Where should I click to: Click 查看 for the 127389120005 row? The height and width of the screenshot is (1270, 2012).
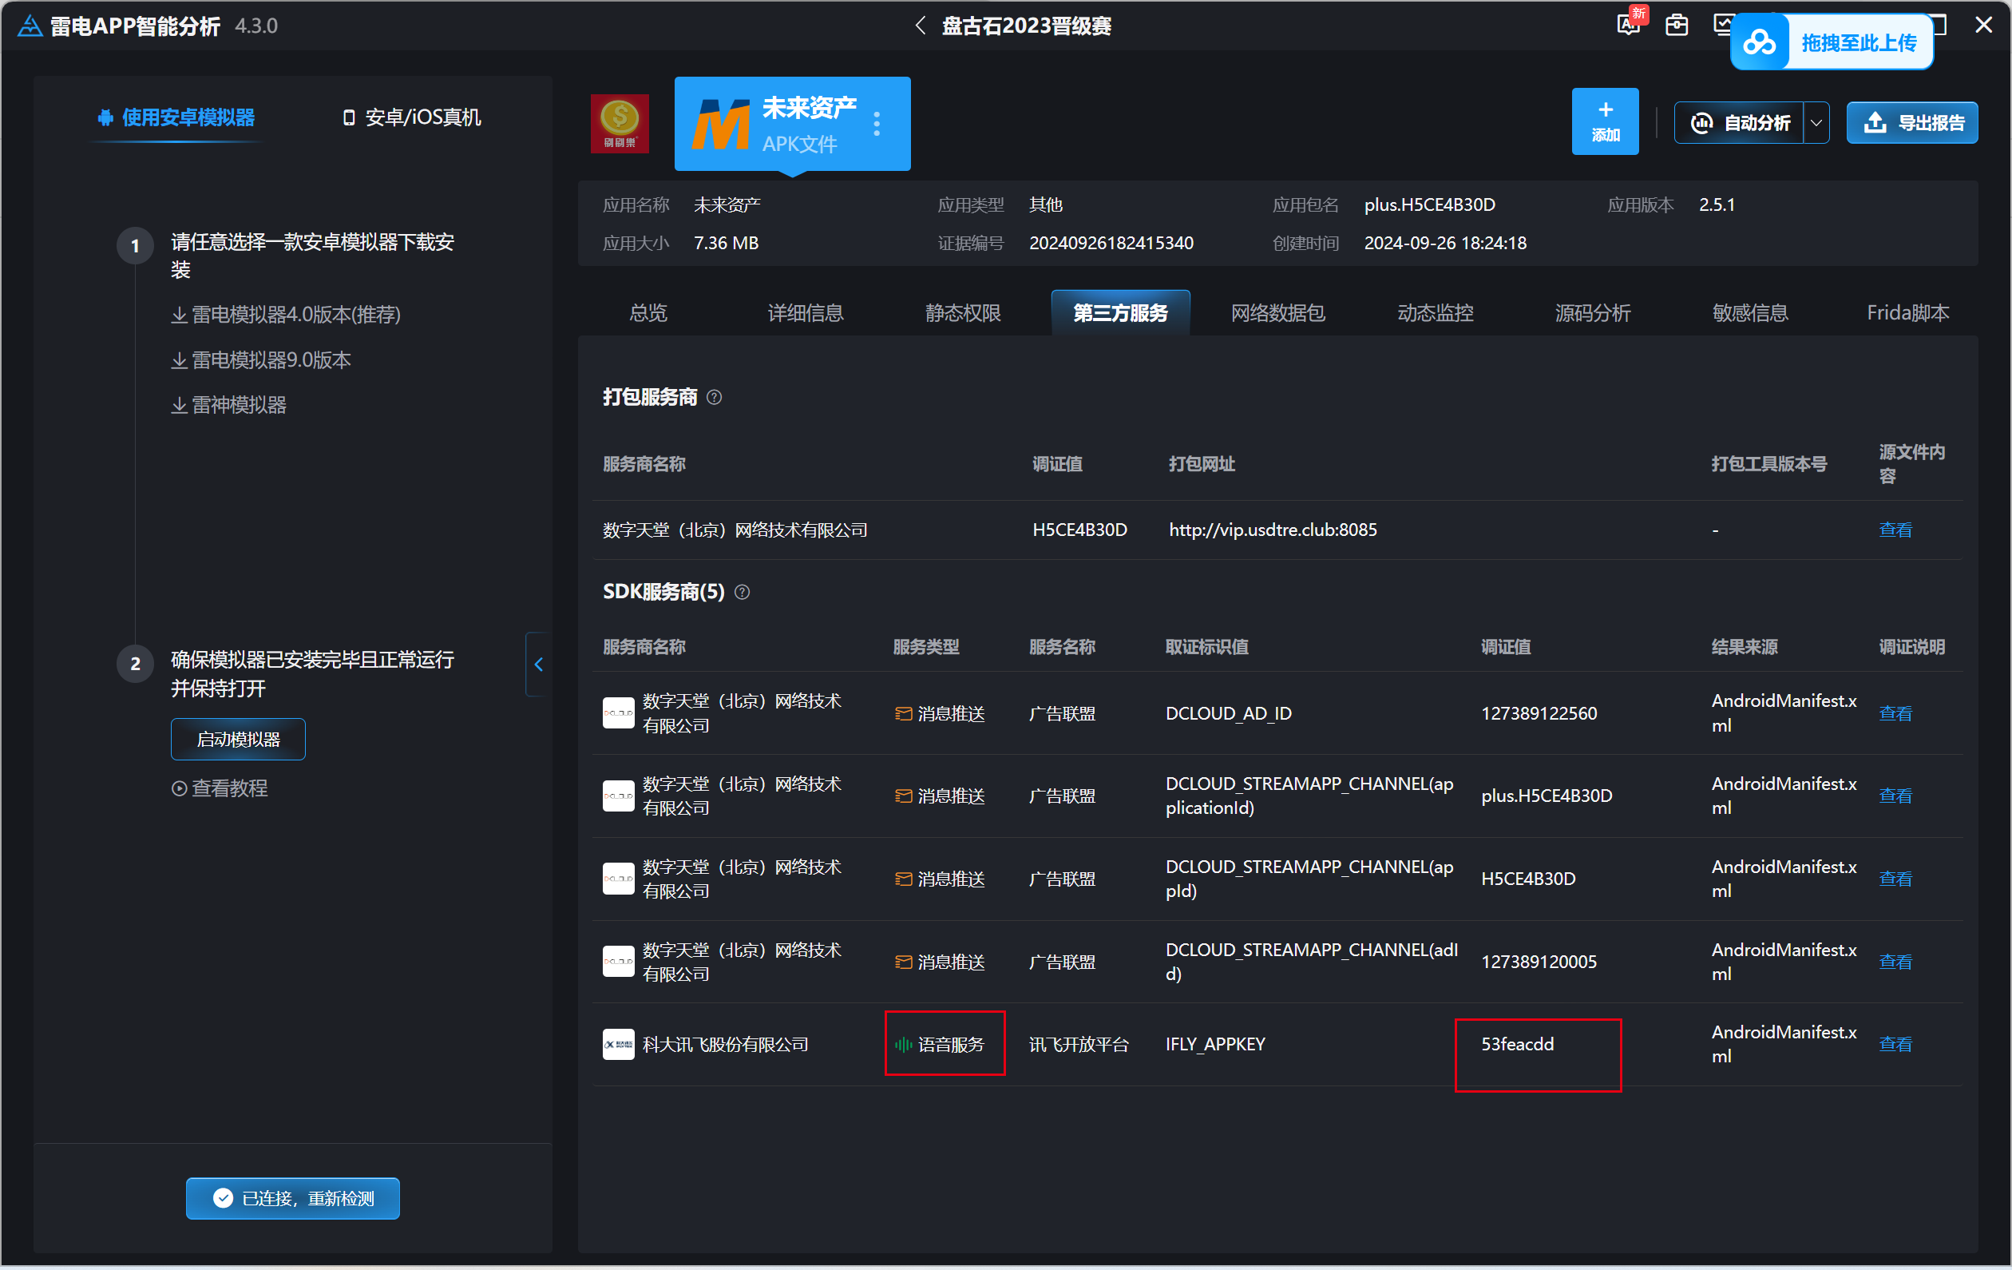pyautogui.click(x=1894, y=962)
